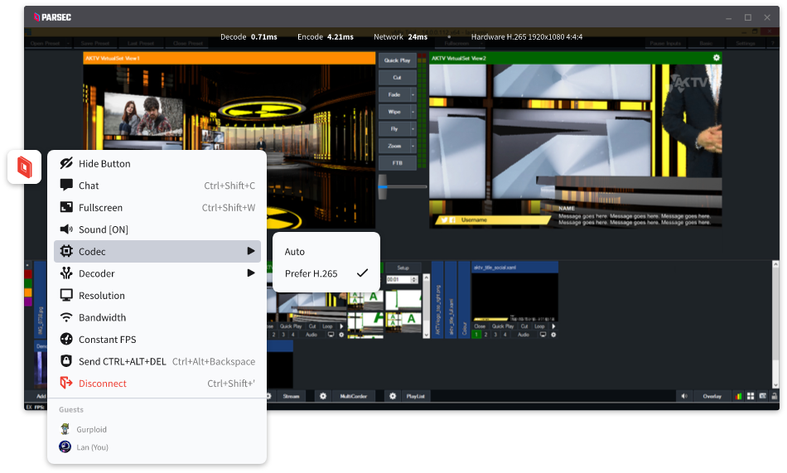
Task: Click Cut on aktv_title_social.xaml input
Action: 524,326
